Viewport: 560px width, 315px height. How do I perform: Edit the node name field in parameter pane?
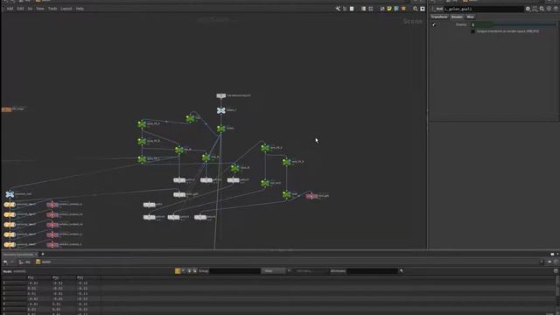tap(484, 9)
